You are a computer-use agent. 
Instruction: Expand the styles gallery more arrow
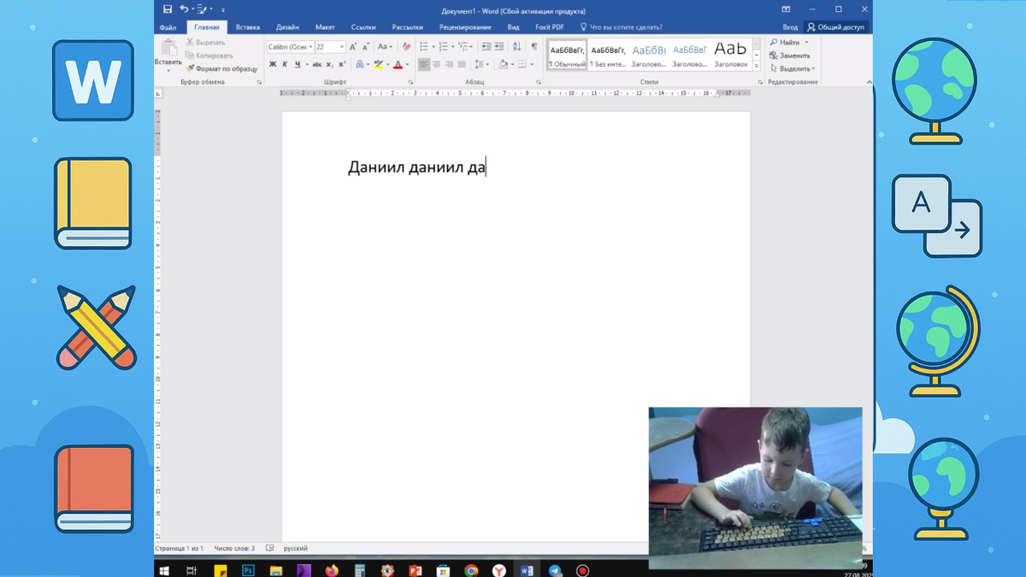pyautogui.click(x=757, y=66)
